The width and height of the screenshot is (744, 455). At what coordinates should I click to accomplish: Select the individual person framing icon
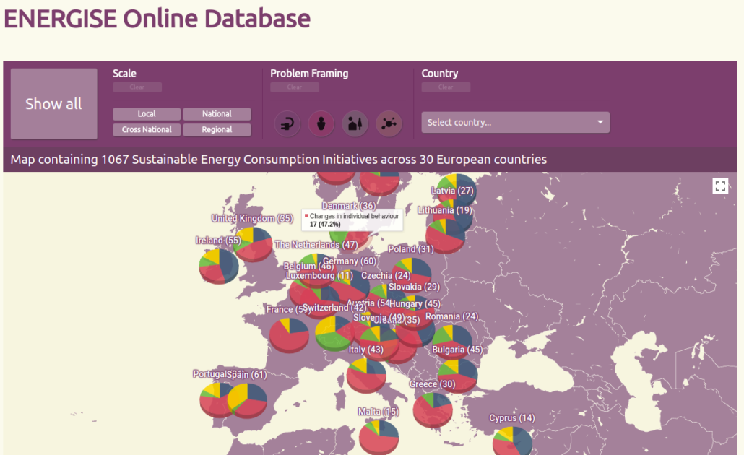click(x=321, y=123)
